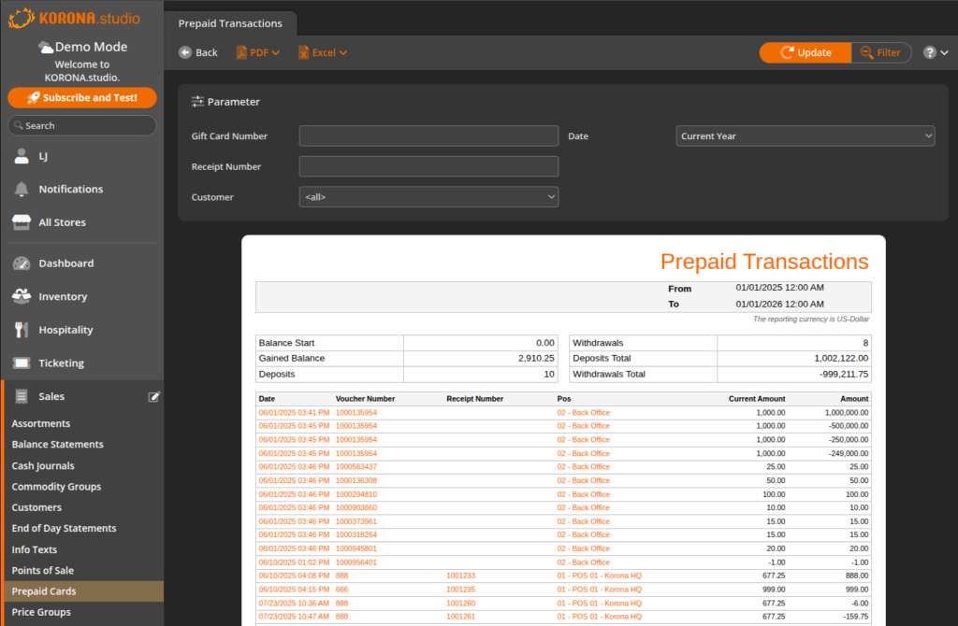
Task: Open the Date dropdown set to Current Year
Action: coord(806,136)
